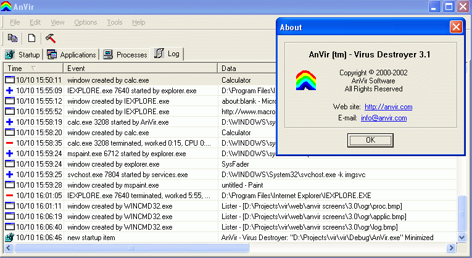
Task: Click D:\Program Files\Internet Explorer\IEXPLORE.EXE data cell
Action: coord(296,196)
